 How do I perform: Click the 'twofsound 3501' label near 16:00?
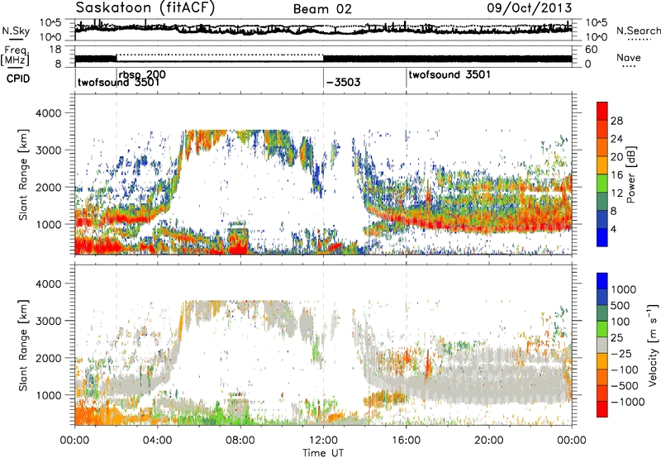[449, 74]
